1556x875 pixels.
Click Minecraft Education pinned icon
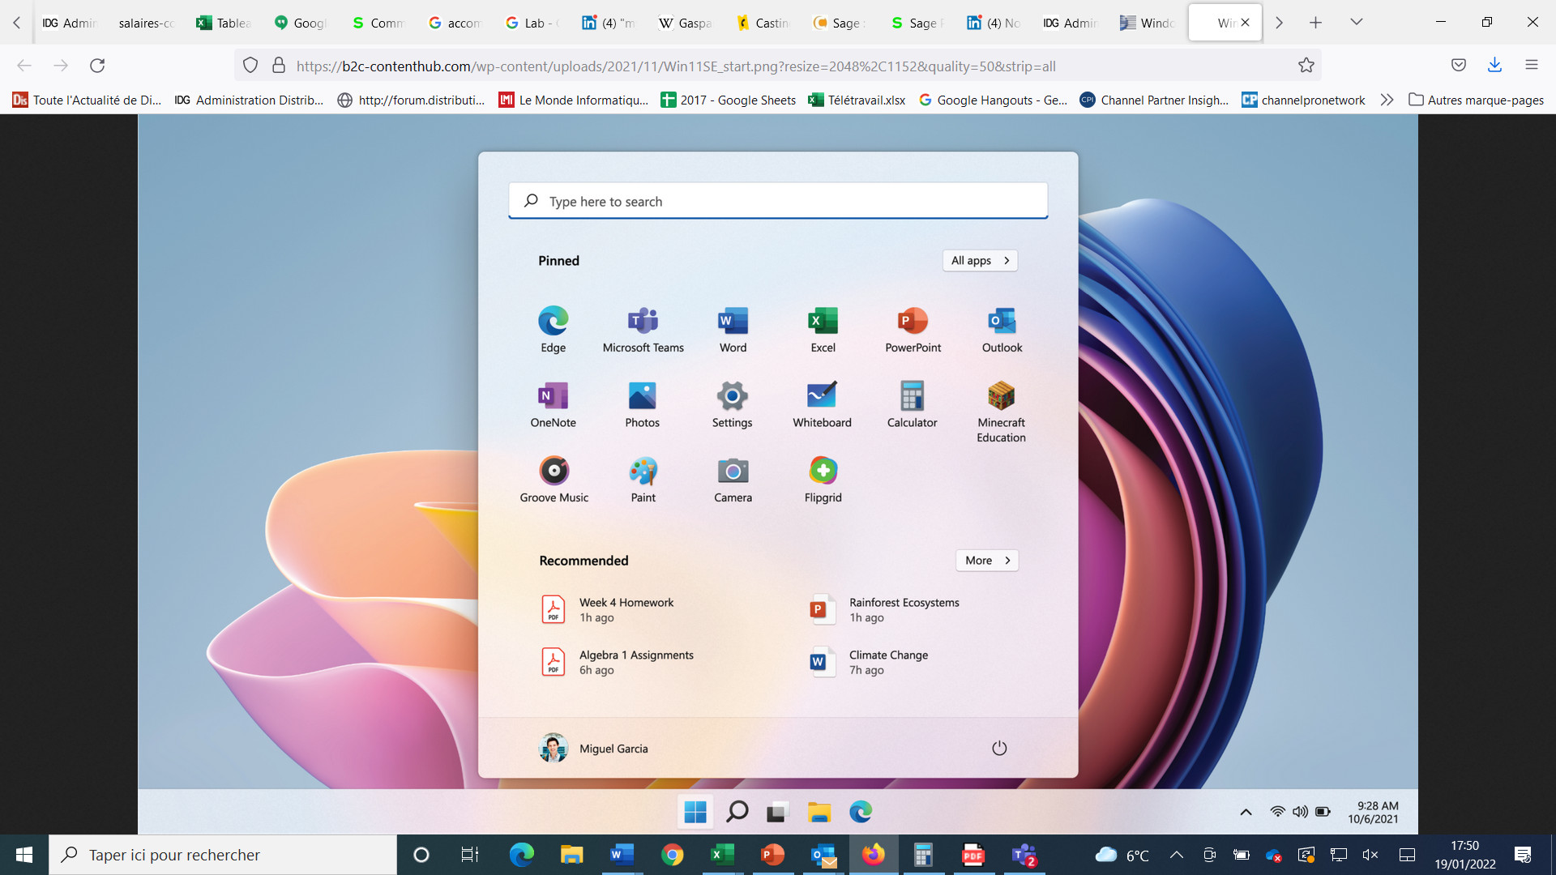(1001, 412)
